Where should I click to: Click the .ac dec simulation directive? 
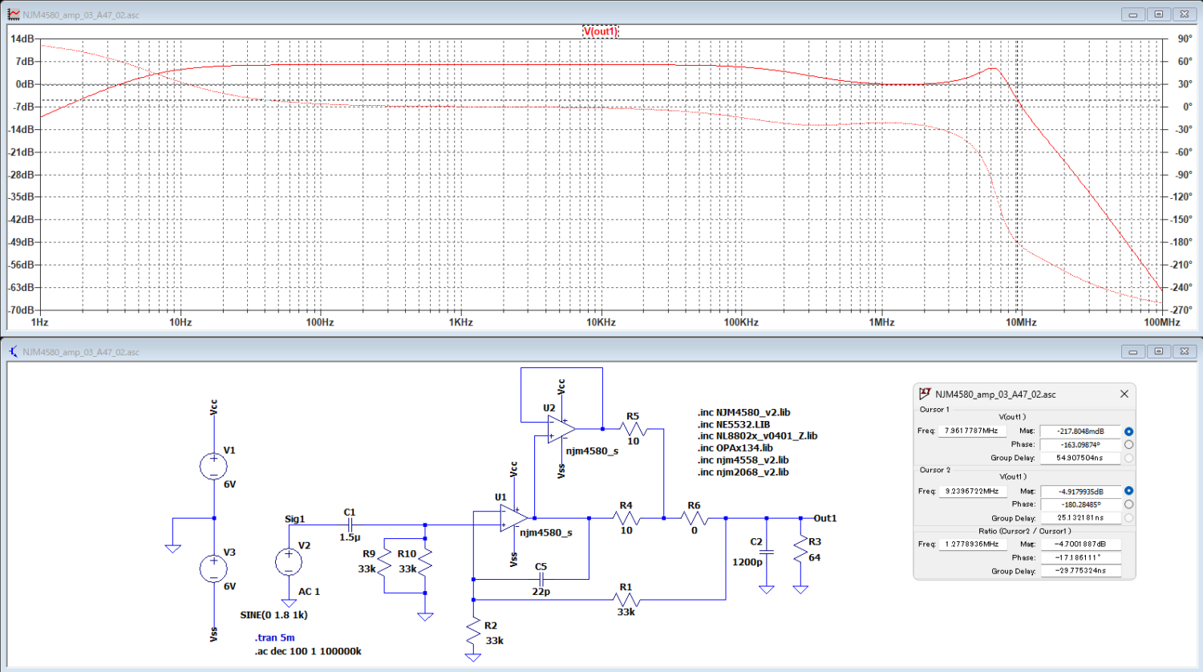[308, 651]
